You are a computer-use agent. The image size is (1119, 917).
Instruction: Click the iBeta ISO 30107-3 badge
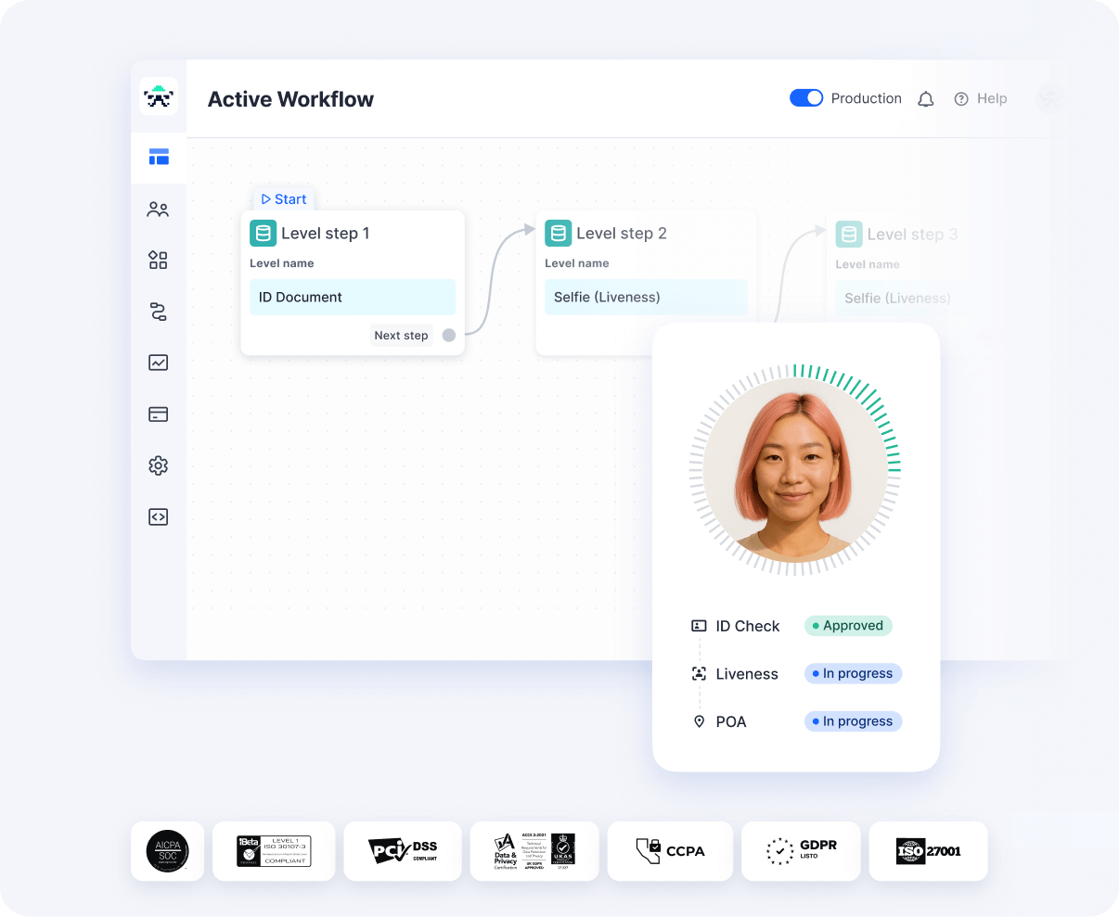(x=274, y=851)
